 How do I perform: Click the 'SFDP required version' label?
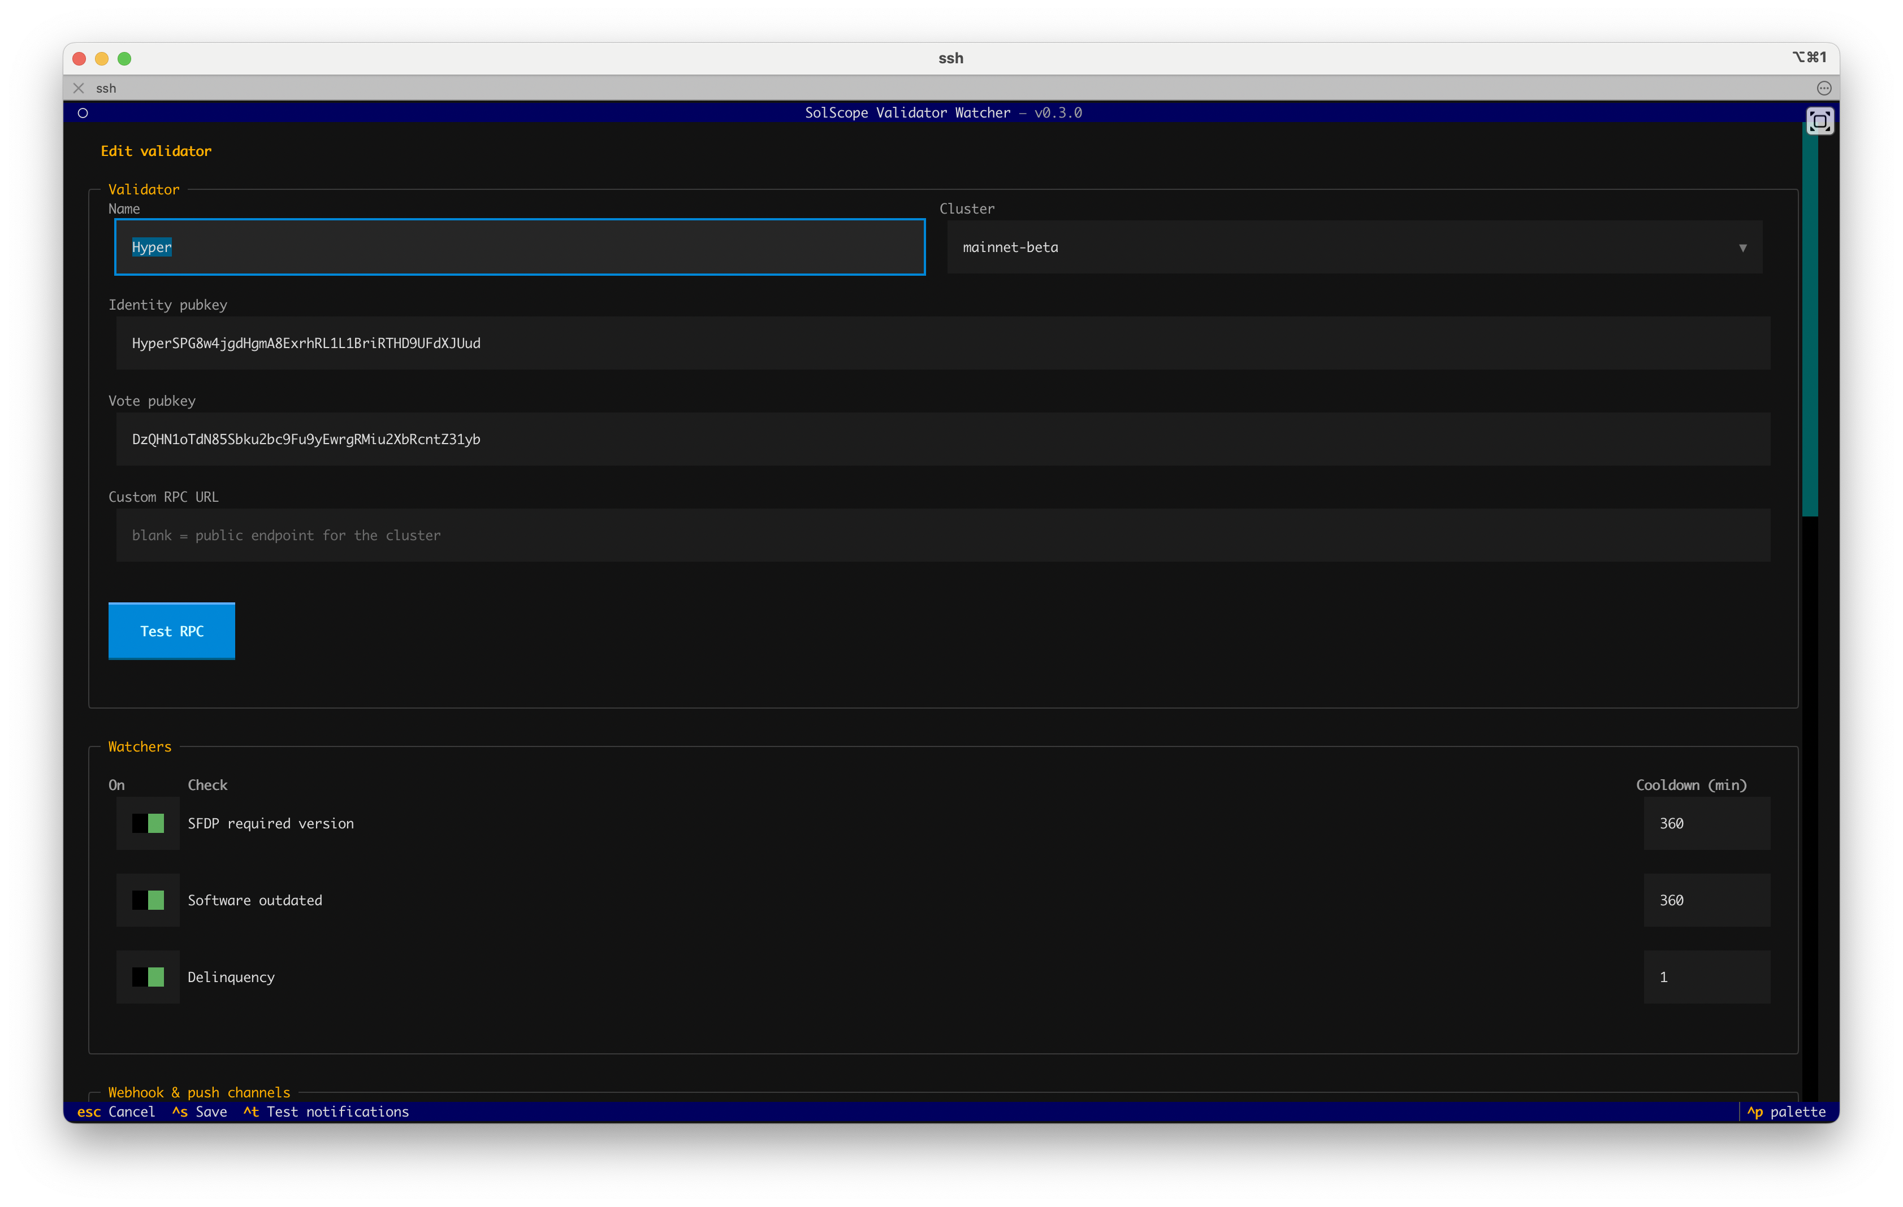point(270,823)
